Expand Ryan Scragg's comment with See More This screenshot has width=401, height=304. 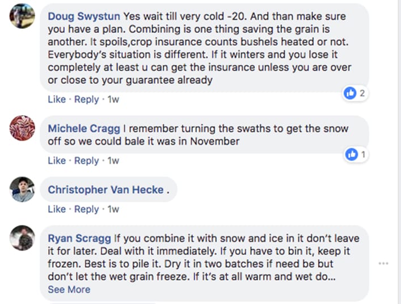click(x=69, y=289)
